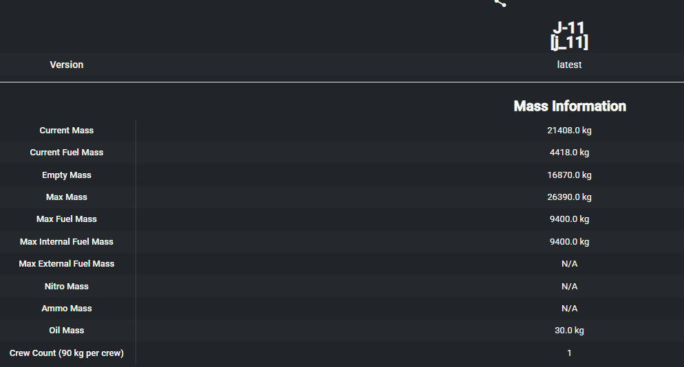The height and width of the screenshot is (367, 684).
Task: Click the Version row label
Action: pyautogui.click(x=67, y=65)
